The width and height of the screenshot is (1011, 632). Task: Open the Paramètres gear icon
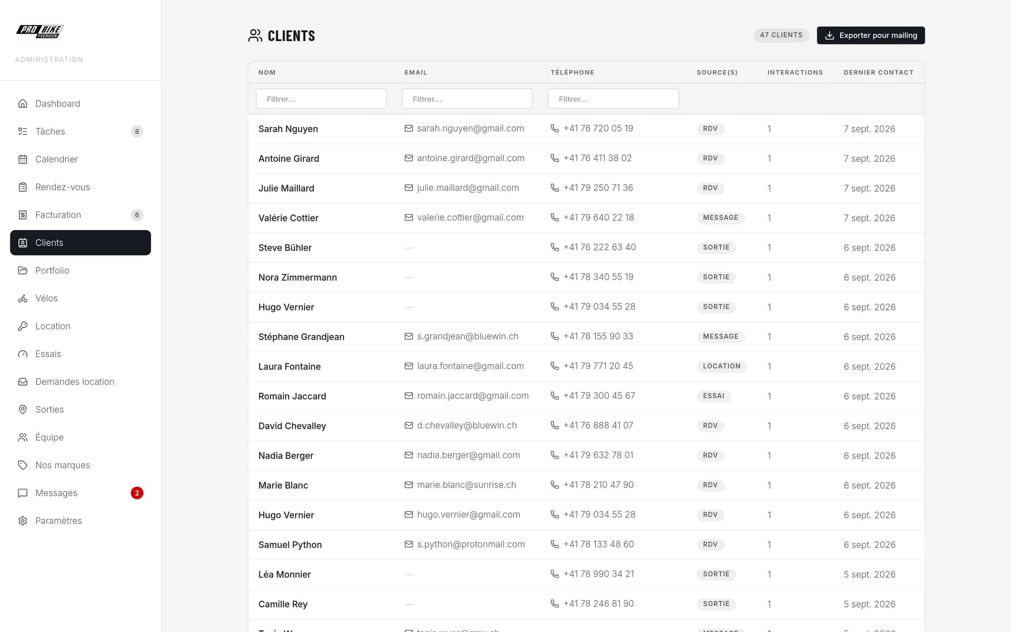point(23,521)
